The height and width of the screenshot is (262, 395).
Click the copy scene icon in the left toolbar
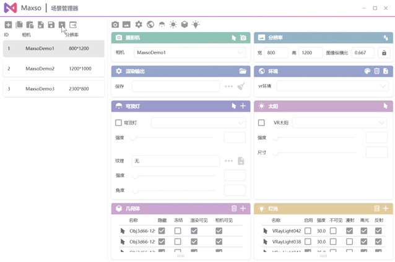19,25
